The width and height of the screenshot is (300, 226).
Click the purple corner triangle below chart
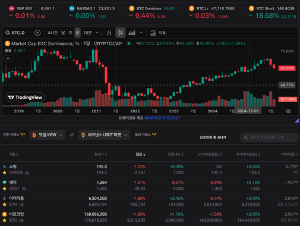296,121
